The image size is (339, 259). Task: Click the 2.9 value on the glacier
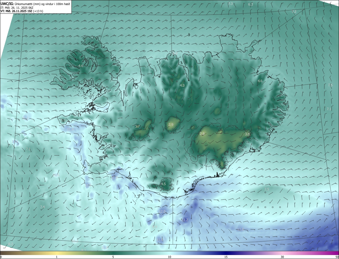coord(171,125)
